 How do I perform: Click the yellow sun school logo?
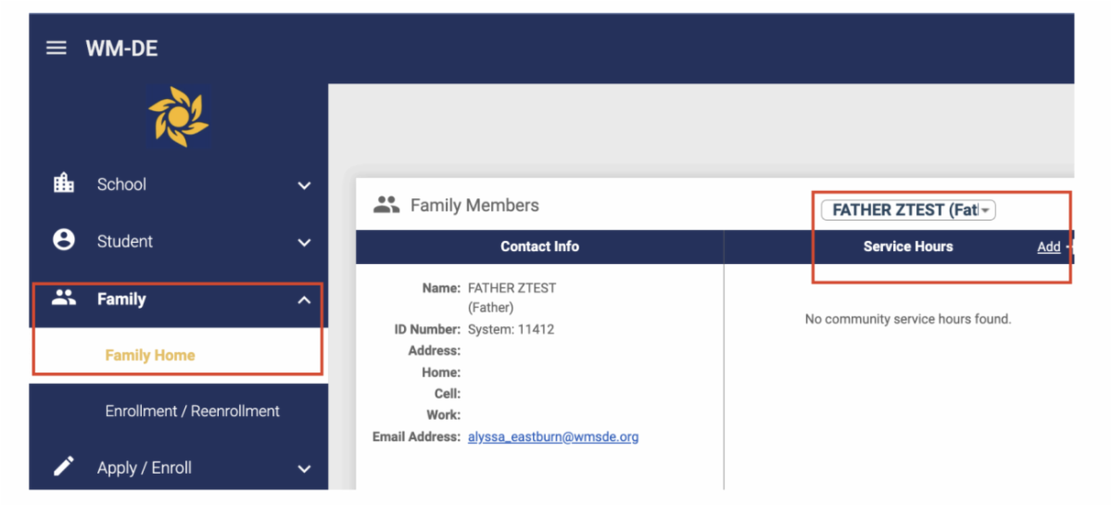point(178,118)
